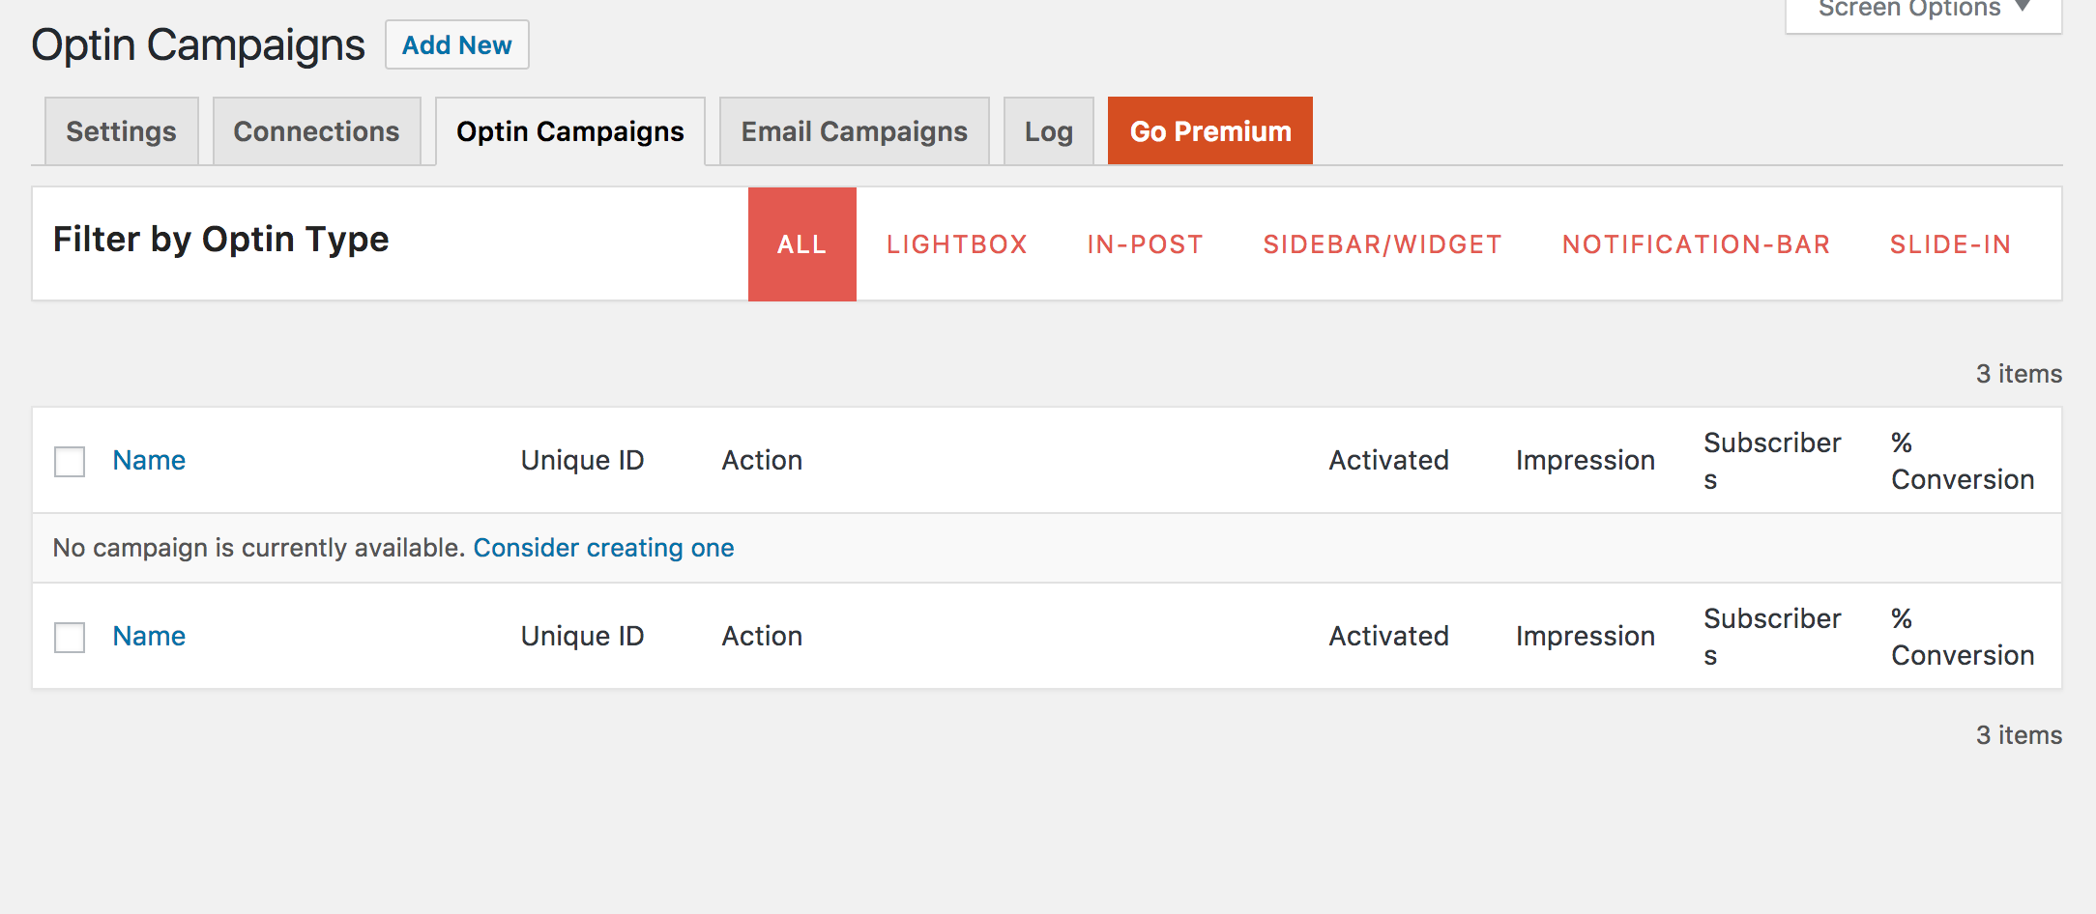Tick the select-all checkbox in table footer
The height and width of the screenshot is (914, 2096).
[70, 638]
